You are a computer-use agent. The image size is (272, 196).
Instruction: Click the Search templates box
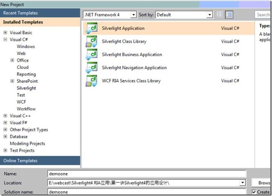tap(263, 15)
